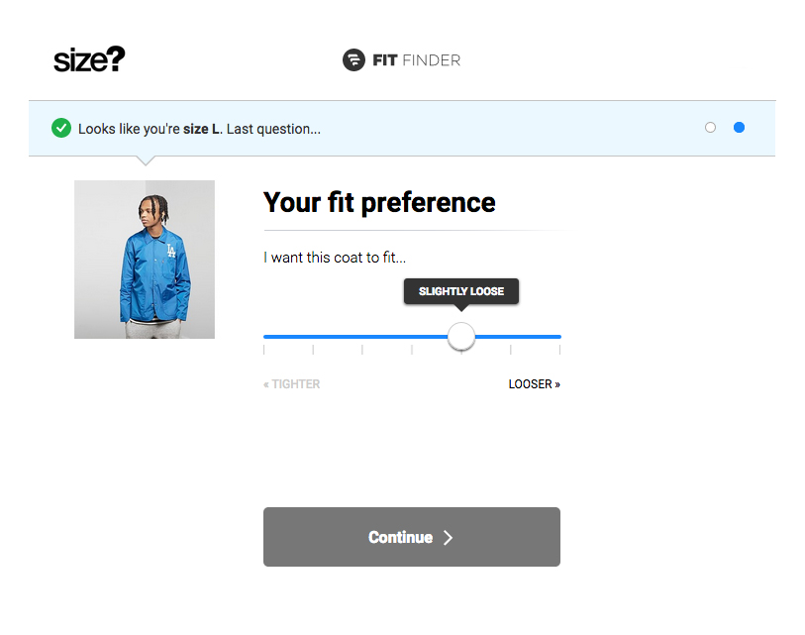
Task: Click the LOOSER » label
Action: pyautogui.click(x=534, y=384)
